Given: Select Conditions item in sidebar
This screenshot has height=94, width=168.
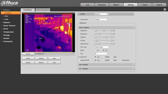Looking at the screenshot, I should coord(10,13).
